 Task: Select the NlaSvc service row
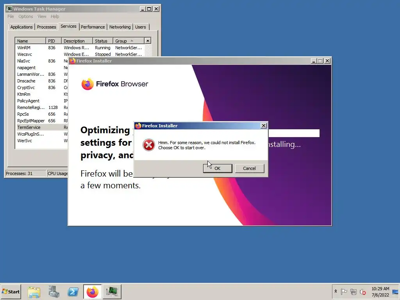(x=42, y=61)
